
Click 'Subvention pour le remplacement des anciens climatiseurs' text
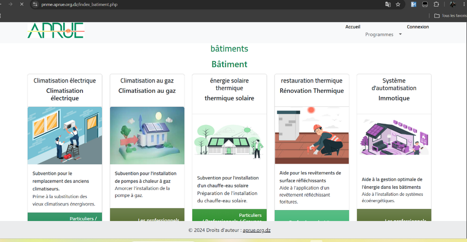61,181
